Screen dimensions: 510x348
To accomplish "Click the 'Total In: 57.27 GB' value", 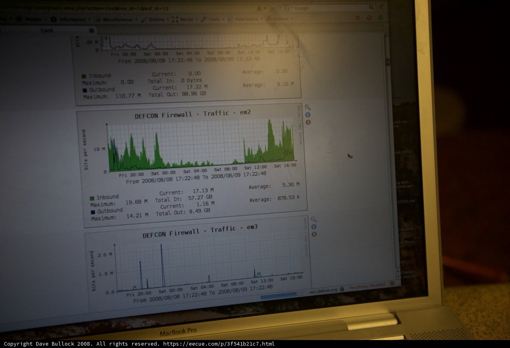I will click(184, 198).
